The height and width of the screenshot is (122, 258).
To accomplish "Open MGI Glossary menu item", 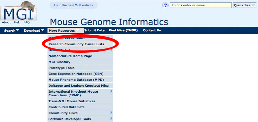I will coord(80,62).
